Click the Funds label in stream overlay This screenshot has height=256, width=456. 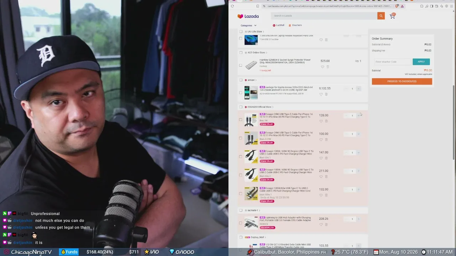click(x=69, y=252)
